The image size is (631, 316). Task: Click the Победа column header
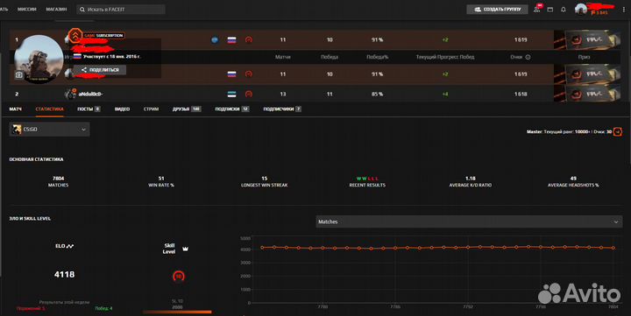(x=330, y=57)
